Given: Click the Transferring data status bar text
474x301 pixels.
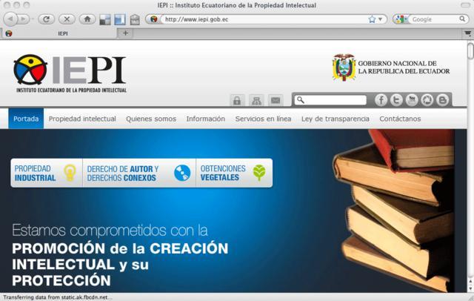Looking at the screenshot, I should pos(58,297).
